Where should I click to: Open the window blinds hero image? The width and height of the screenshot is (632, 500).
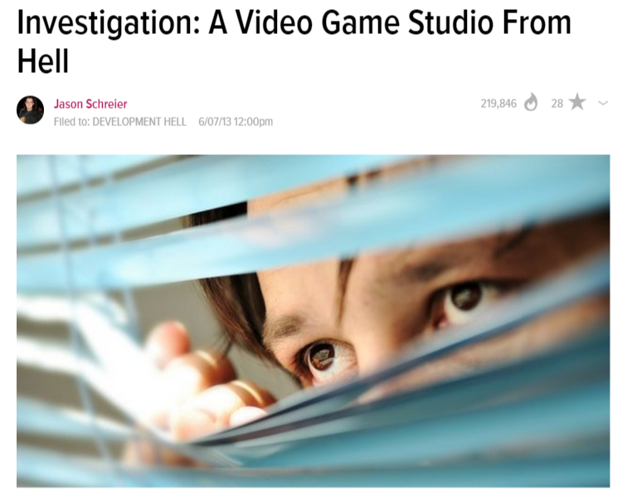314,321
